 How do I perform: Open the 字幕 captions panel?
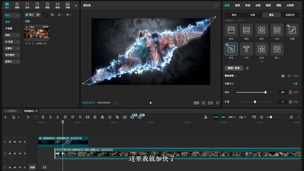(68, 5)
